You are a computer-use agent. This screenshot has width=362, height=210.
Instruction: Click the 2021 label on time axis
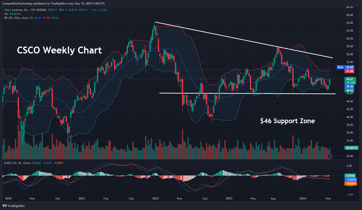[x=82, y=198]
